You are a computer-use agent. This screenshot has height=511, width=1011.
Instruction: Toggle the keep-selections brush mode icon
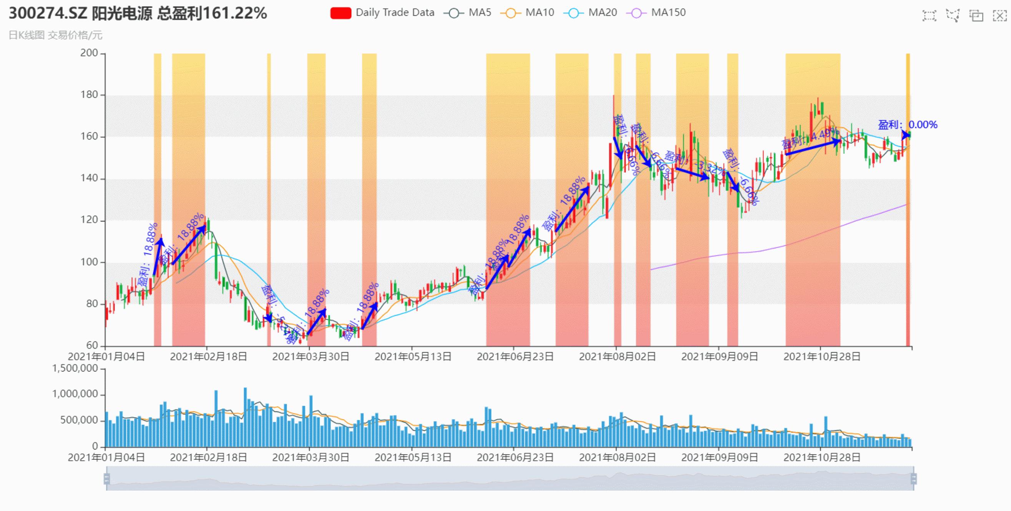tap(976, 16)
